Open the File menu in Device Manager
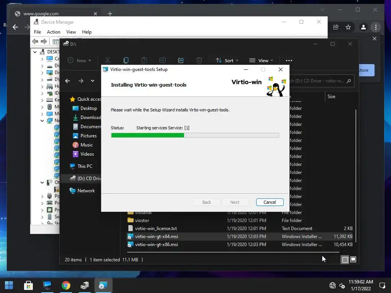Screen dimensions: 391x293 point(37,32)
